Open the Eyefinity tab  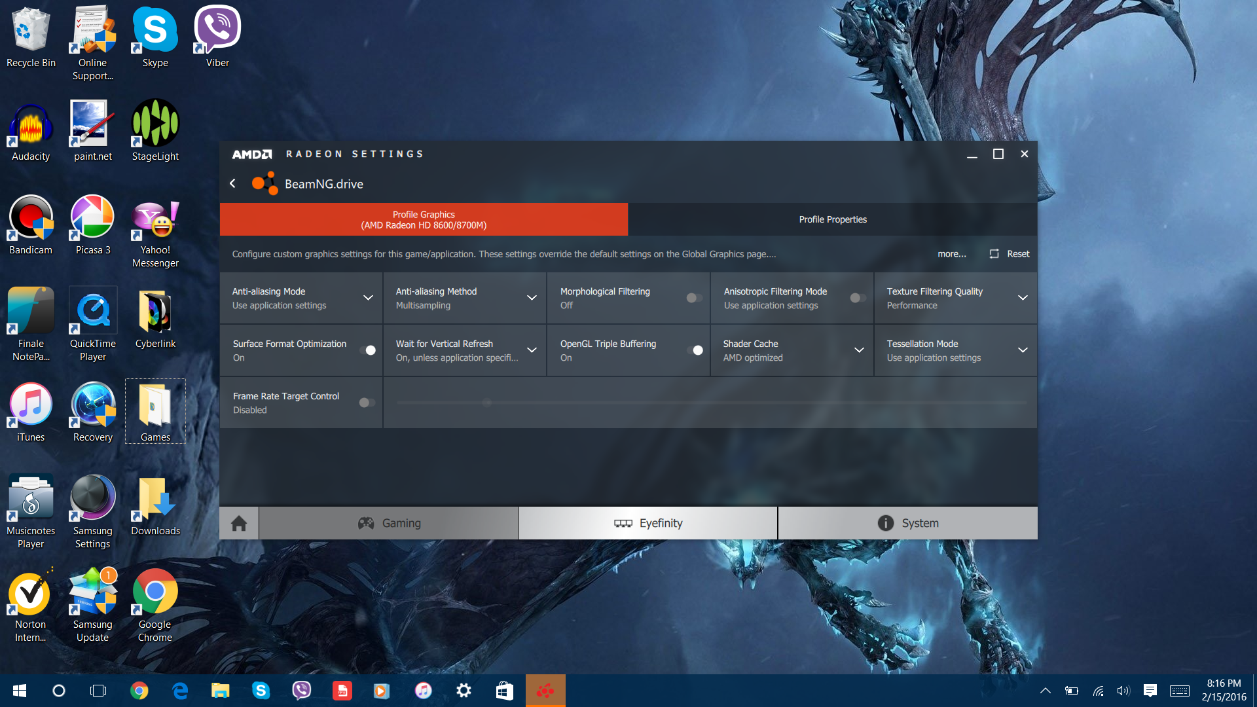[x=648, y=523]
